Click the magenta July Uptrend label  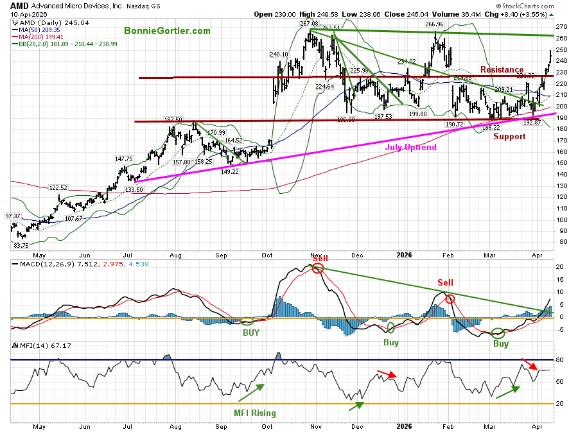coord(410,148)
